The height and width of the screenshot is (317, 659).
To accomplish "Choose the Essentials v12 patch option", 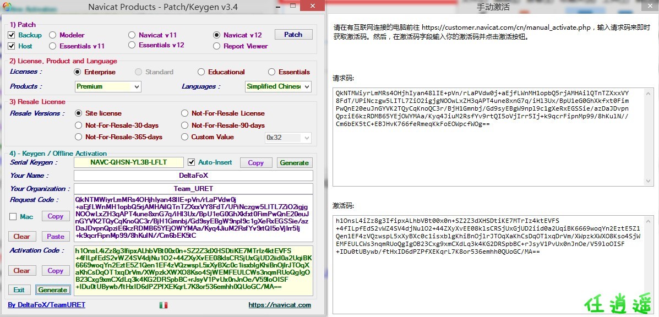I will point(132,45).
